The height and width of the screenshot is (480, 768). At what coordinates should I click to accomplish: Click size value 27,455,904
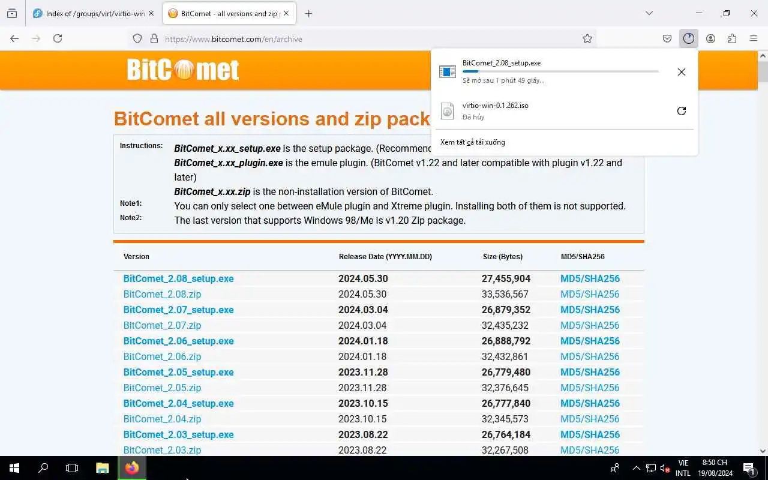506,278
